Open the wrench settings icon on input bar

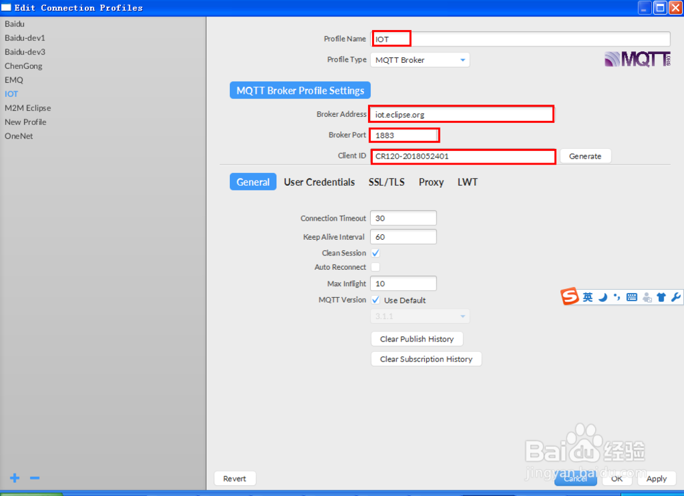[676, 297]
